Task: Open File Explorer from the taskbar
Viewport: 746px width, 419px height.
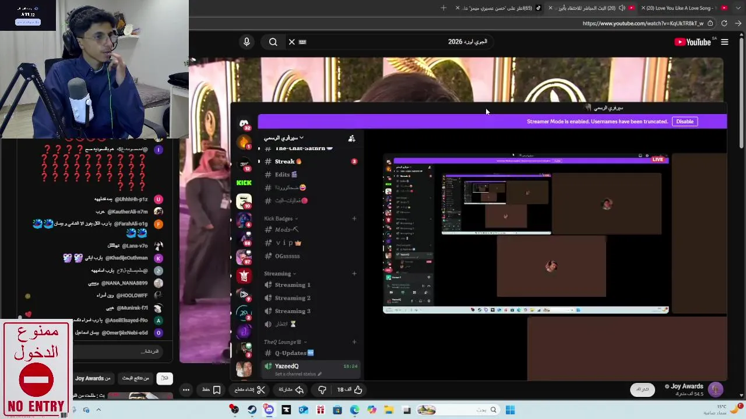Action: point(389,410)
